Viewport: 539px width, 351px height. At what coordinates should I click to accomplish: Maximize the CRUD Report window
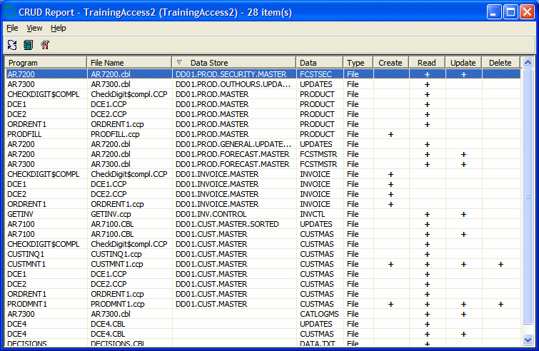coord(511,12)
